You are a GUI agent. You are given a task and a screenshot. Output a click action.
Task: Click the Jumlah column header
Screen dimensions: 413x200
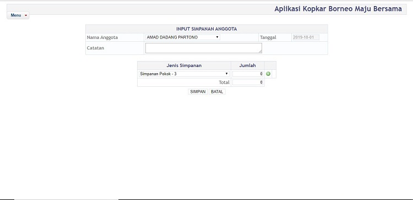[248, 65]
